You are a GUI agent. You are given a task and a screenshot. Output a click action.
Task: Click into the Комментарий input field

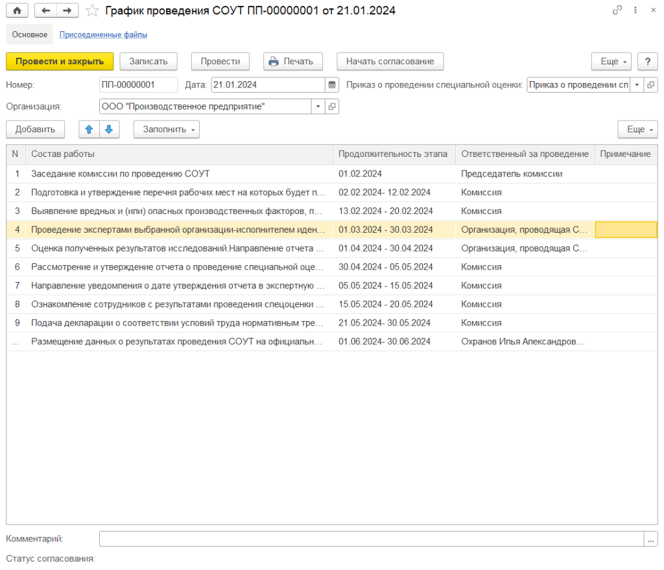coord(371,539)
